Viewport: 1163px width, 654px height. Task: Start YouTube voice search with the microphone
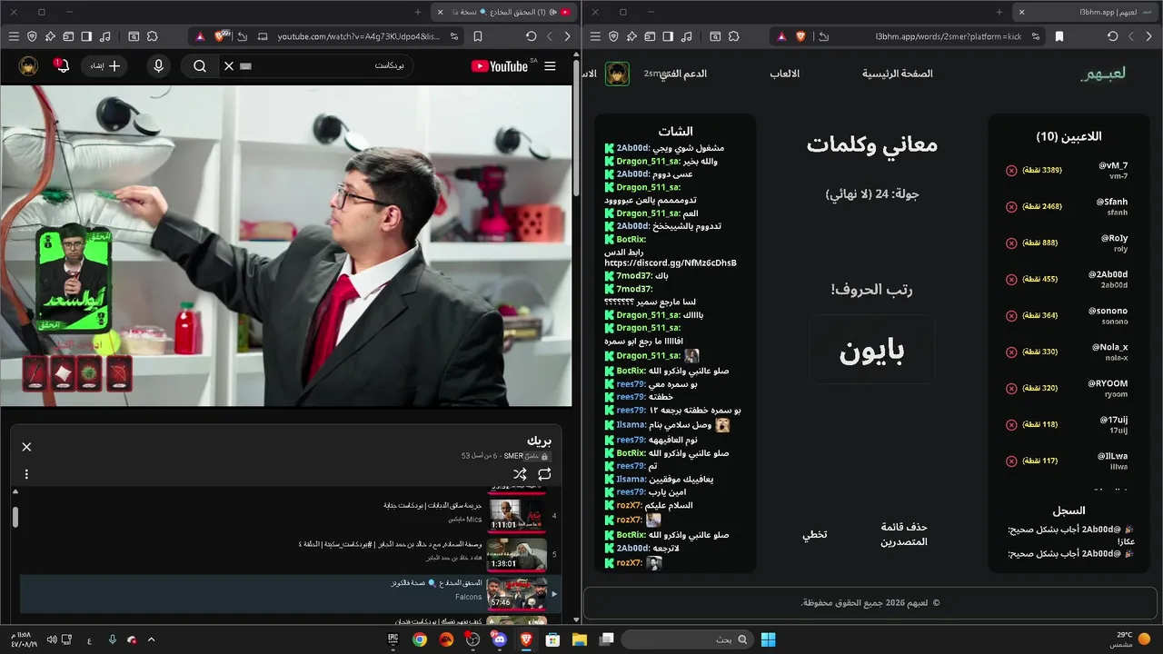159,66
